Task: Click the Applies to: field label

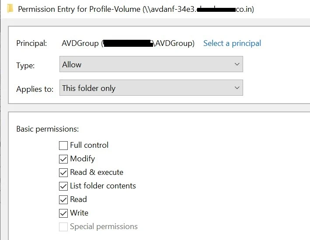Action: point(35,89)
